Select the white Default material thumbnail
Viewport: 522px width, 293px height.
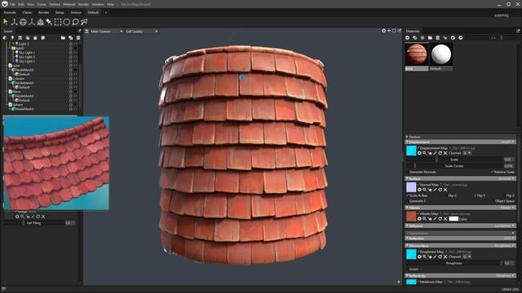(x=441, y=55)
